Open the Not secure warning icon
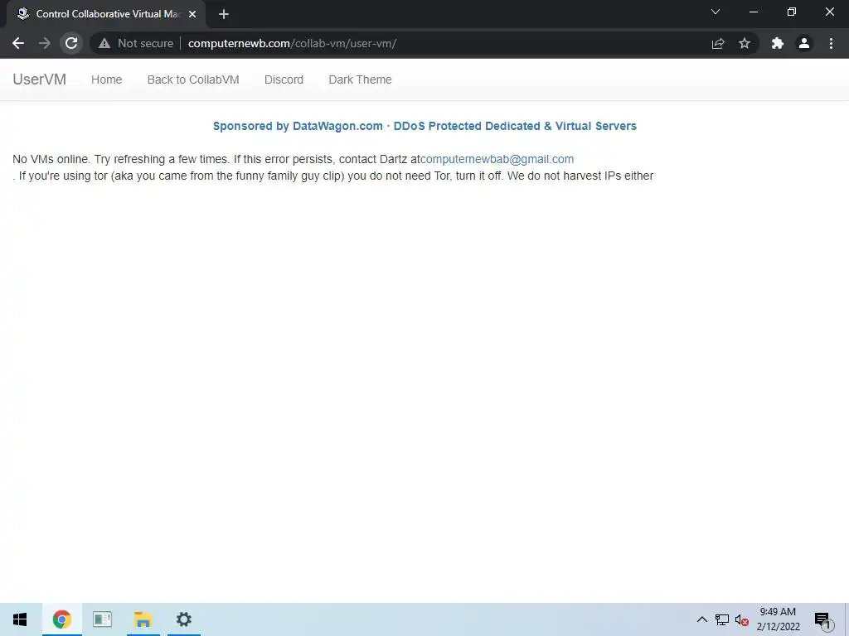The width and height of the screenshot is (849, 636). [x=104, y=43]
